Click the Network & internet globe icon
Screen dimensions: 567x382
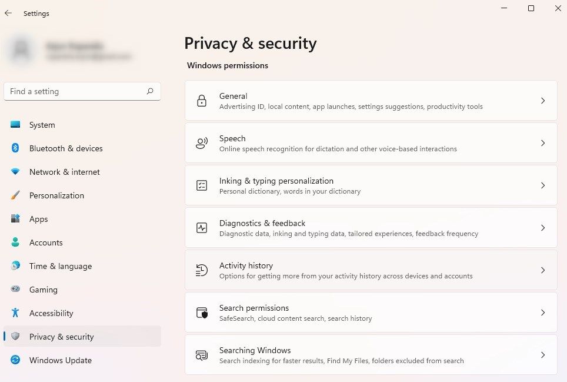click(x=16, y=172)
